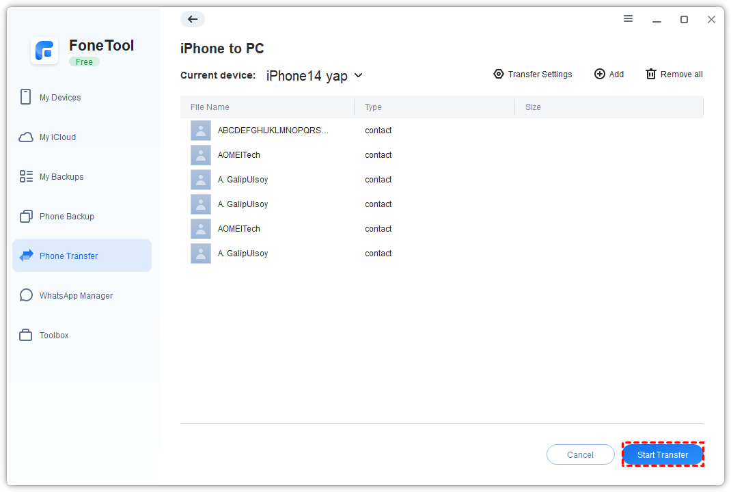
Task: Open My Devices in sidebar
Action: point(60,98)
